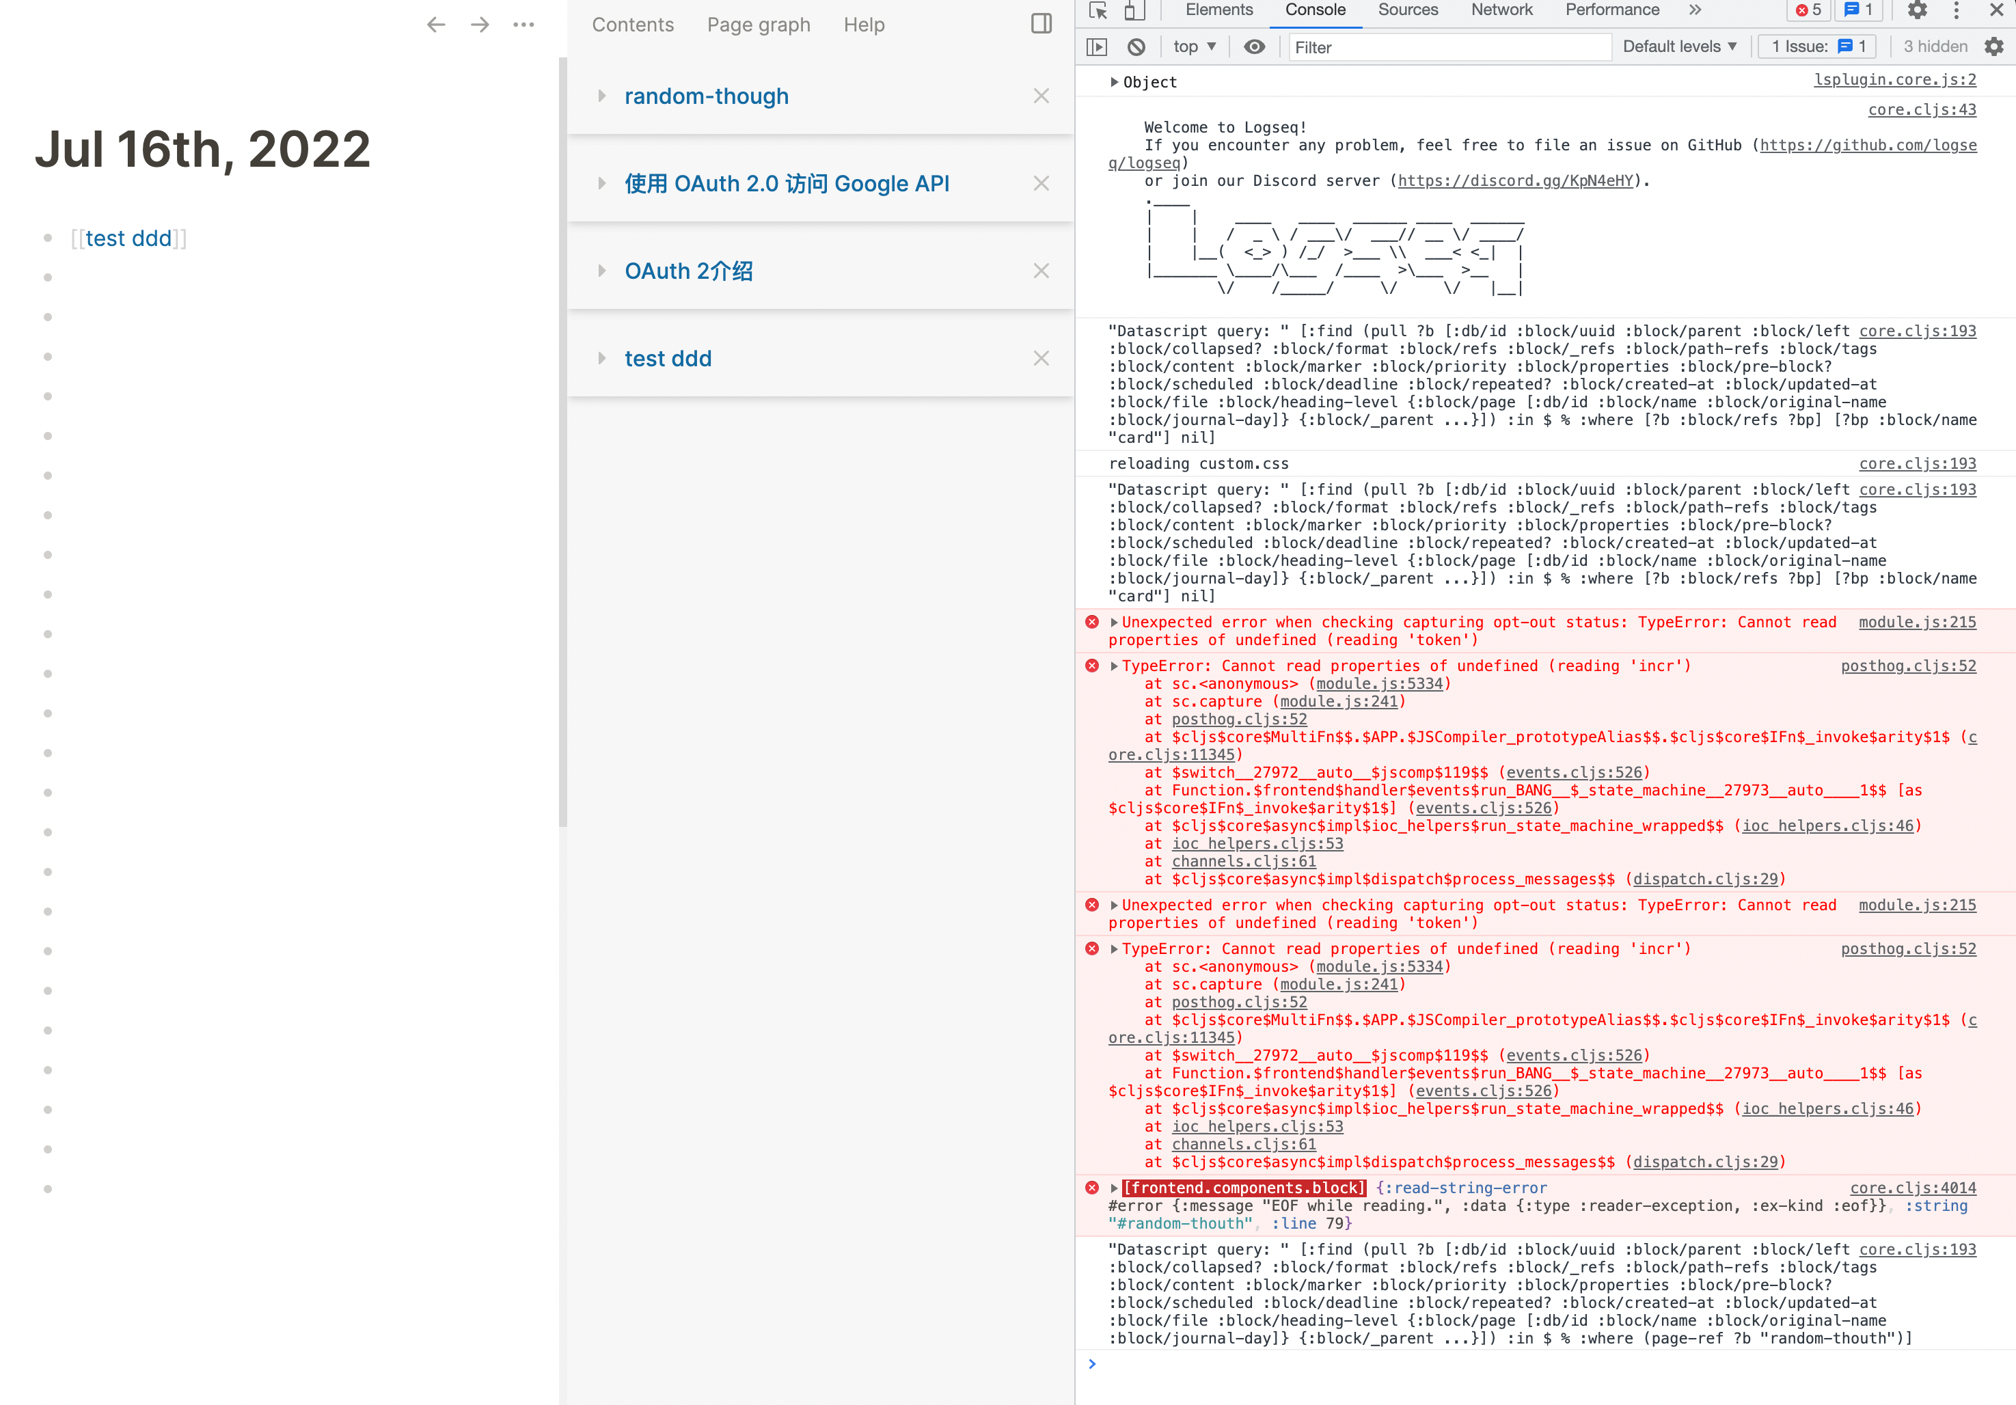2016x1405 pixels.
Task: Expand the 使用 OAuth 2.0 访问 Google API item
Action: click(601, 184)
